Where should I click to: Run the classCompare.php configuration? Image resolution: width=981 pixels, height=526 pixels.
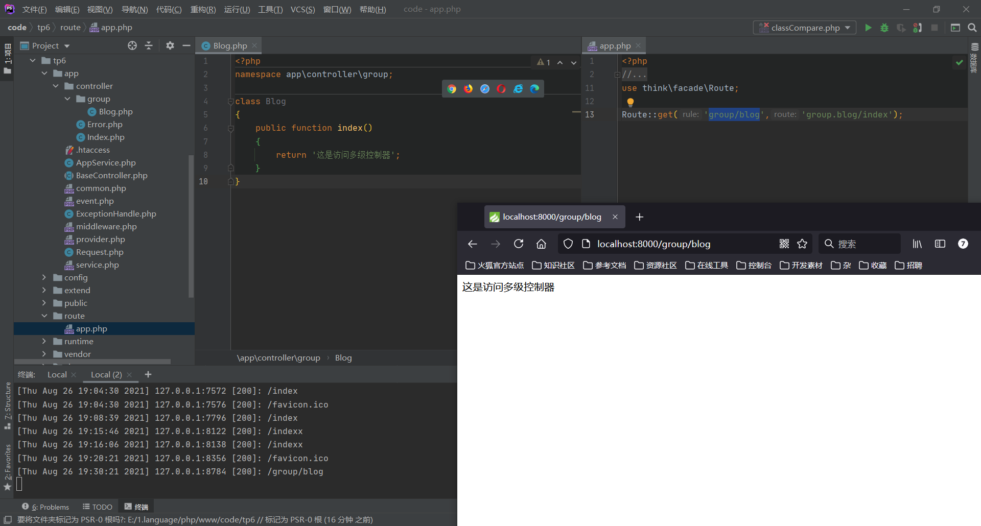pyautogui.click(x=868, y=28)
